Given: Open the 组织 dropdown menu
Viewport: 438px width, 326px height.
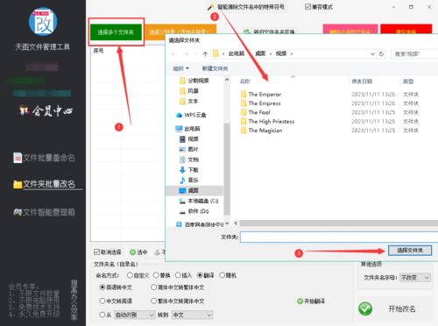Looking at the screenshot, I should pyautogui.click(x=180, y=68).
